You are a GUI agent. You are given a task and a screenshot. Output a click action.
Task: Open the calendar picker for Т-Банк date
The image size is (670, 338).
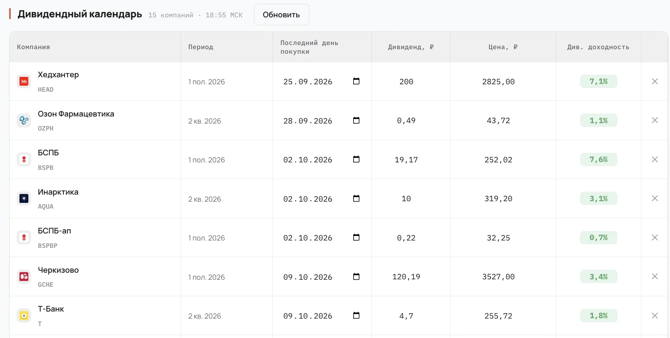click(356, 315)
